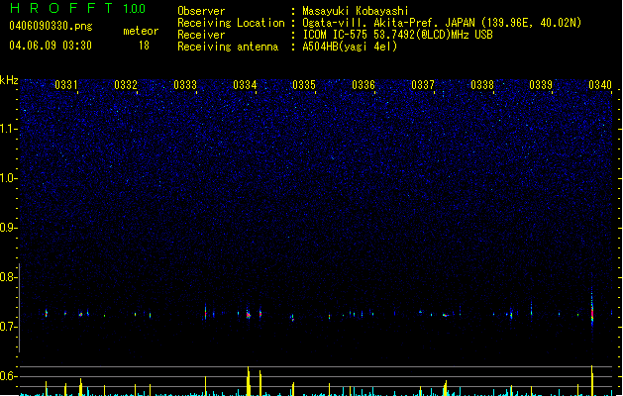Viewport: 623px width, 396px height.
Task: Click the 'Receiving Location' label
Action: 231,23
